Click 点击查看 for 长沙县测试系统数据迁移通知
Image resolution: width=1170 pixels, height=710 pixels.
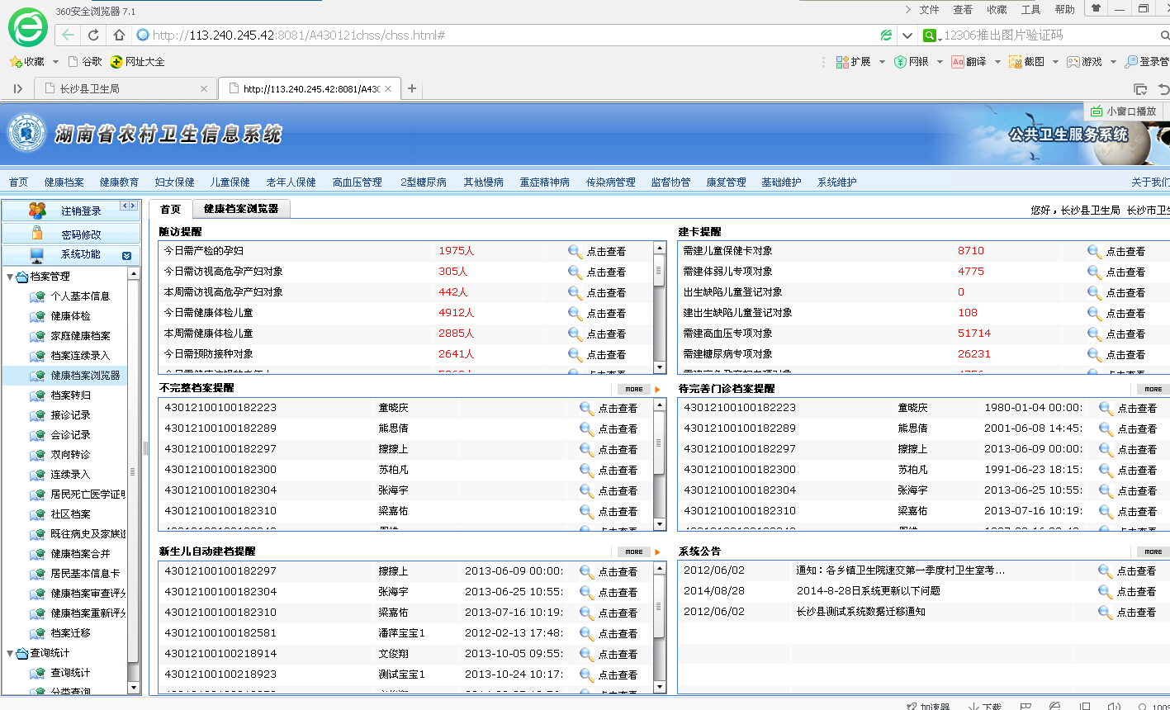(x=1136, y=612)
